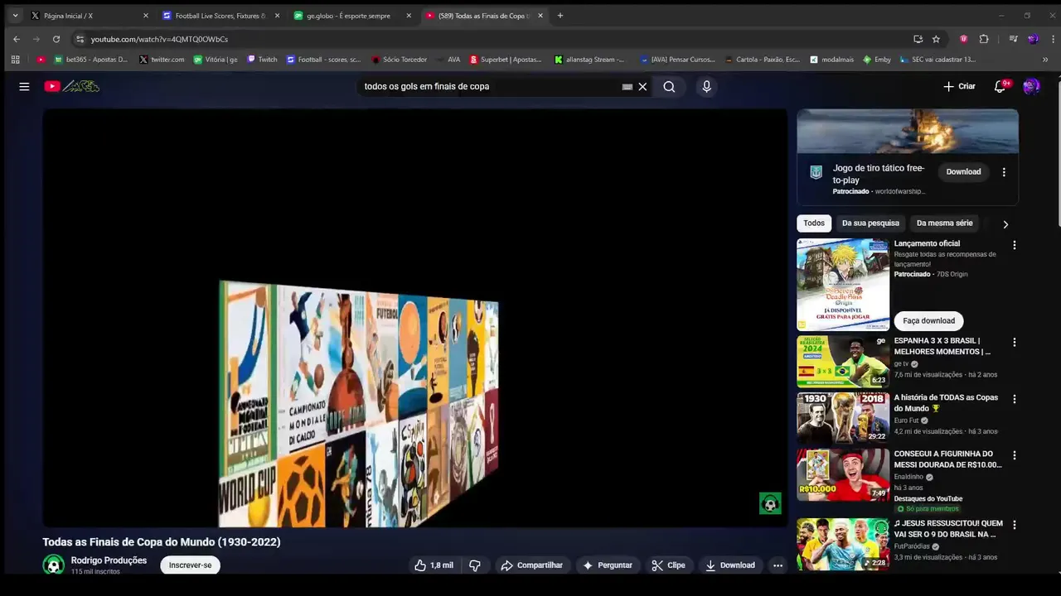Select the Todos filter chip

pyautogui.click(x=814, y=223)
